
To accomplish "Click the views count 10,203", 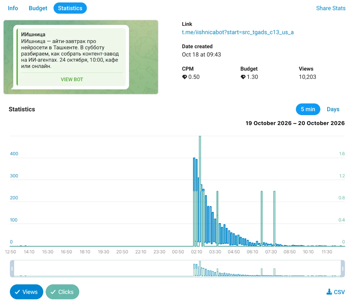I will point(307,77).
